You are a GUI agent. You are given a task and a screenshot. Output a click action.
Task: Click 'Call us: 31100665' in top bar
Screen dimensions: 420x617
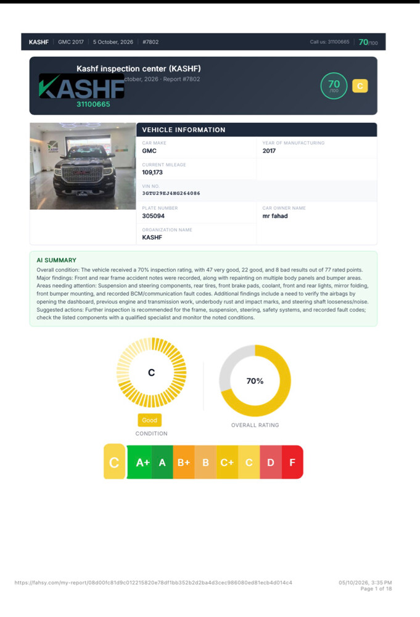click(329, 42)
